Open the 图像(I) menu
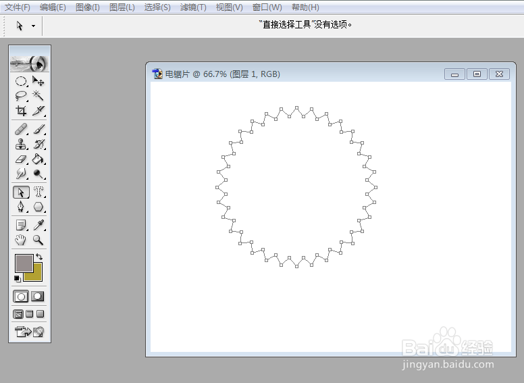Viewport: 524px width, 383px height. click(88, 7)
